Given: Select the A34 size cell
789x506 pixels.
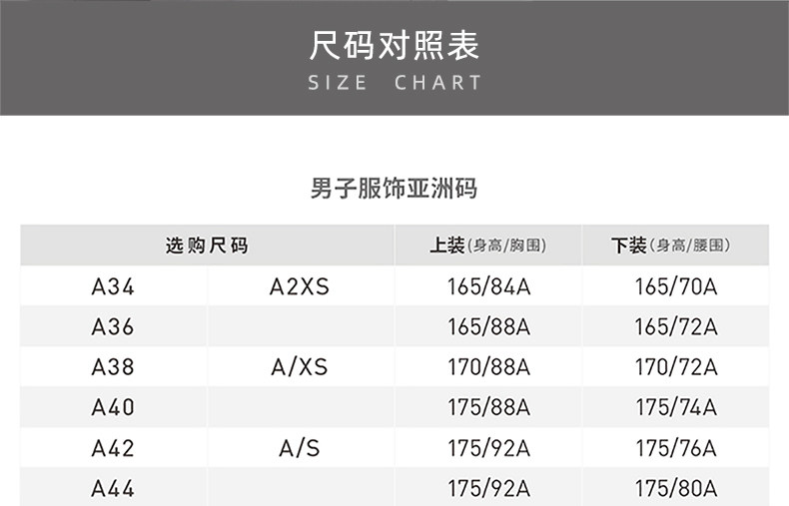Looking at the screenshot, I should [113, 286].
